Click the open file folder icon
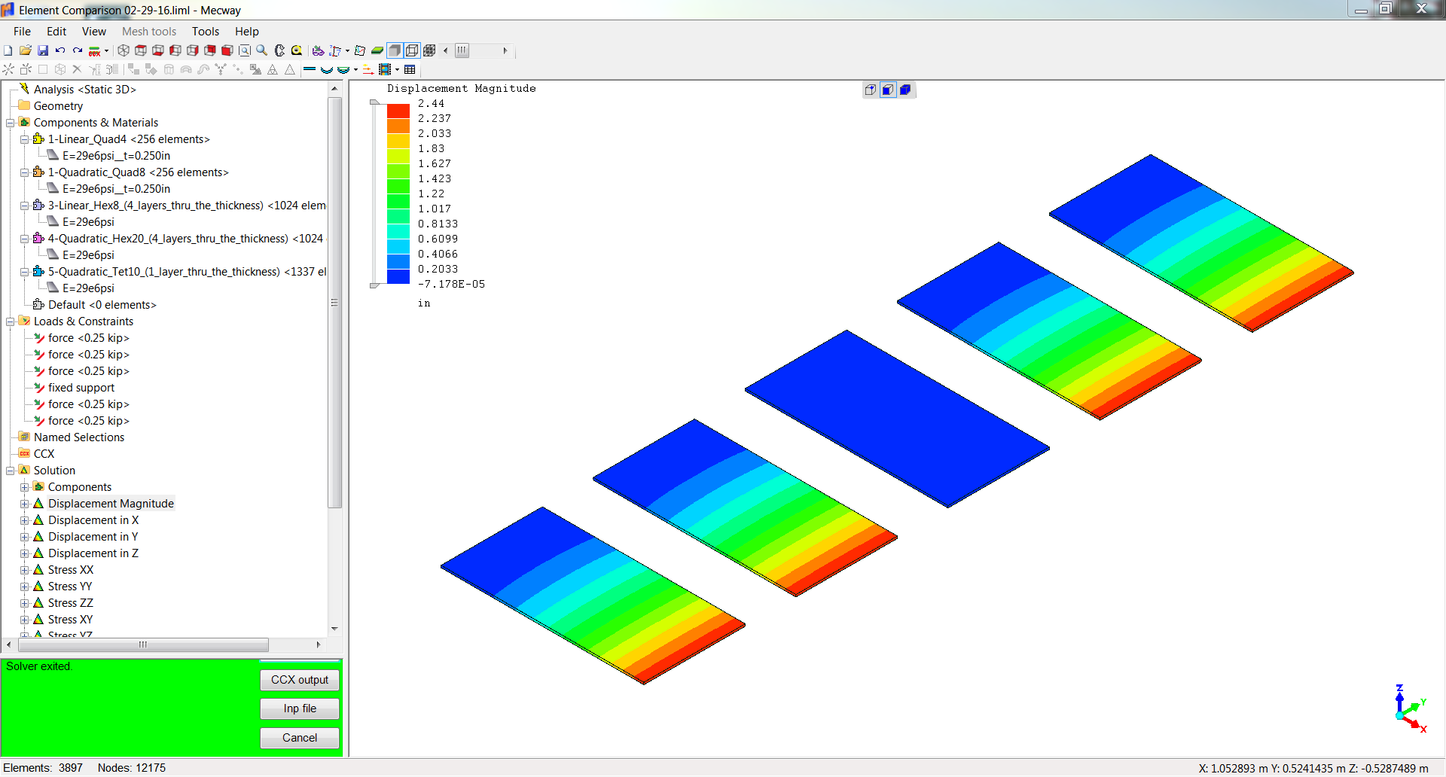 (x=26, y=50)
